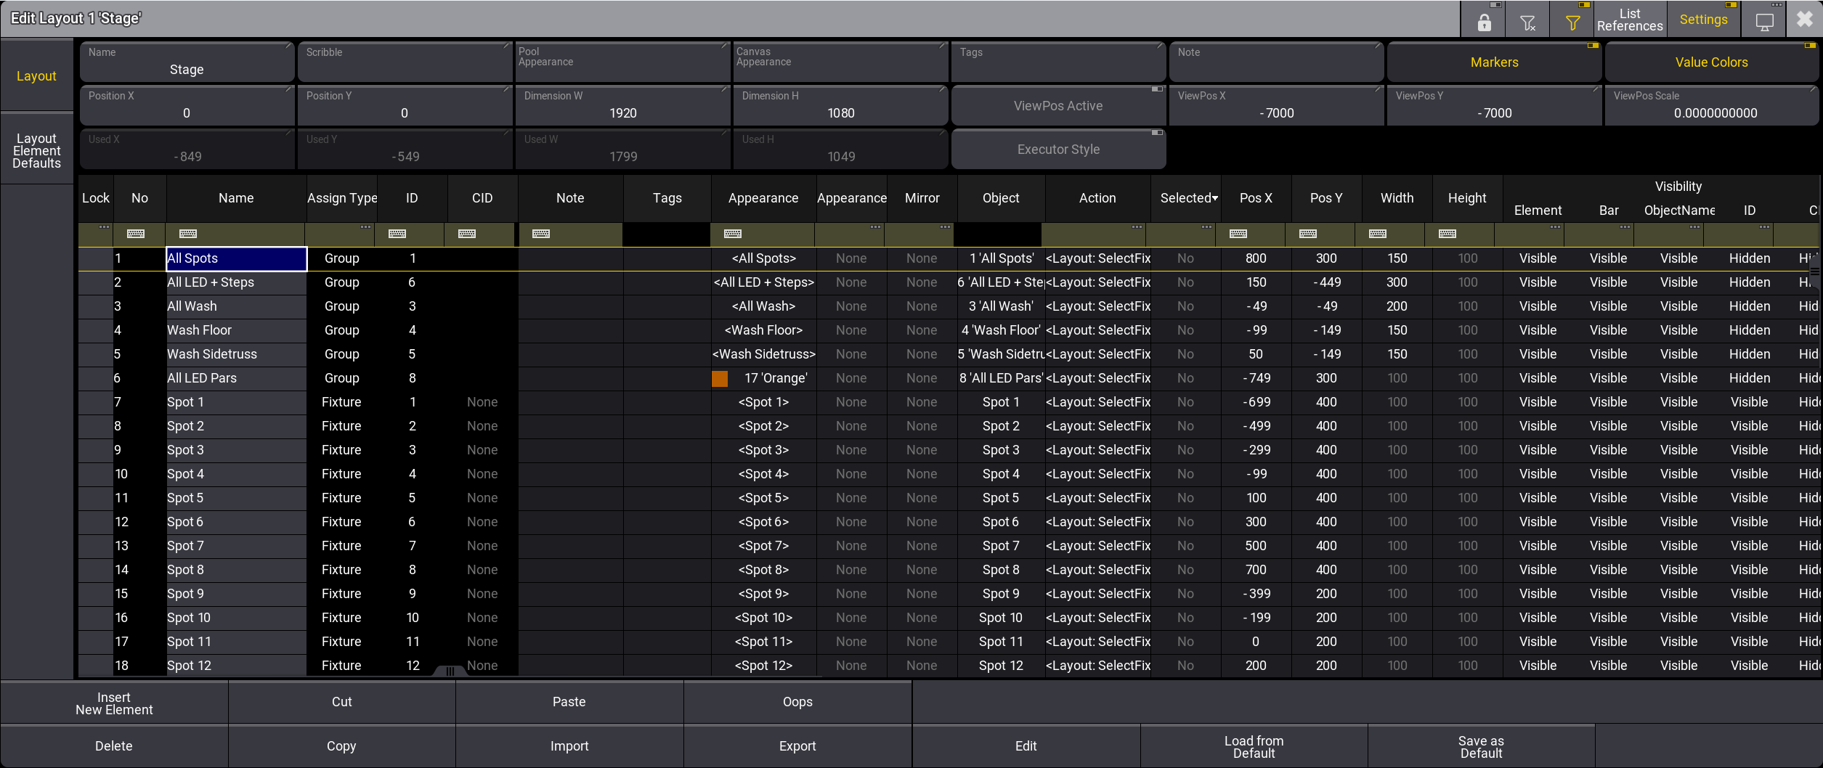Click the monitor display icon
This screenshot has width=1823, height=768.
1764,20
